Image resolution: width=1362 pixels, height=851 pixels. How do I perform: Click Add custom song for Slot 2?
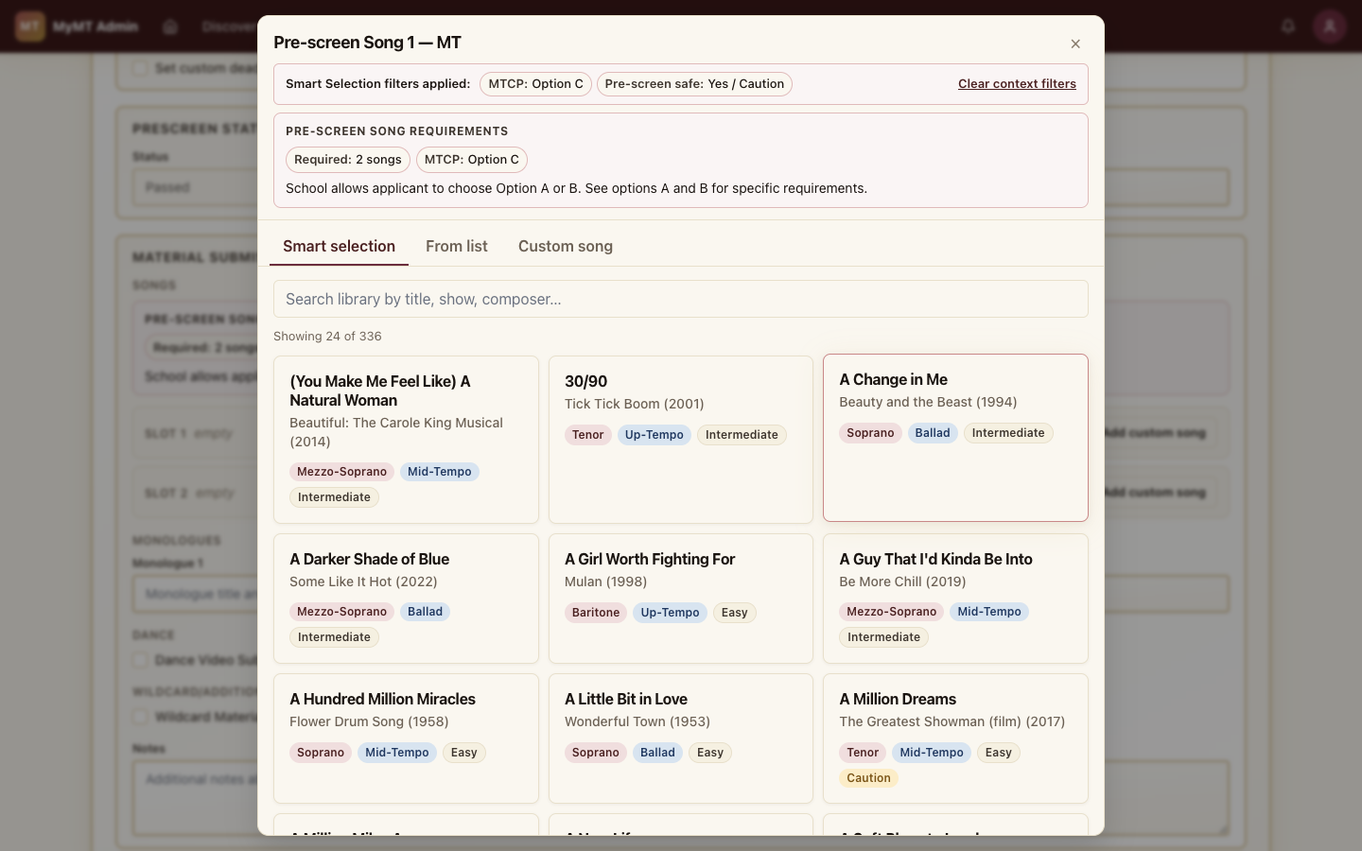(x=1154, y=493)
